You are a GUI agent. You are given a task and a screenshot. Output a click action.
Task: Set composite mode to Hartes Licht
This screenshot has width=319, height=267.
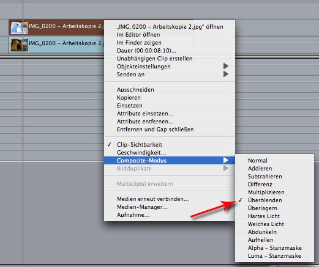coord(274,216)
